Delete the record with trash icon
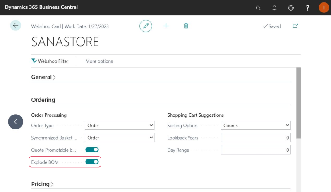This screenshot has height=192, width=331. [x=186, y=26]
